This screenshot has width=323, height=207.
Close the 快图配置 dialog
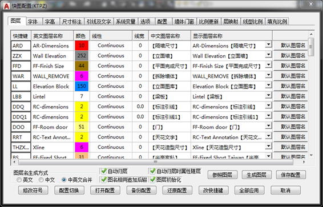coord(311,4)
